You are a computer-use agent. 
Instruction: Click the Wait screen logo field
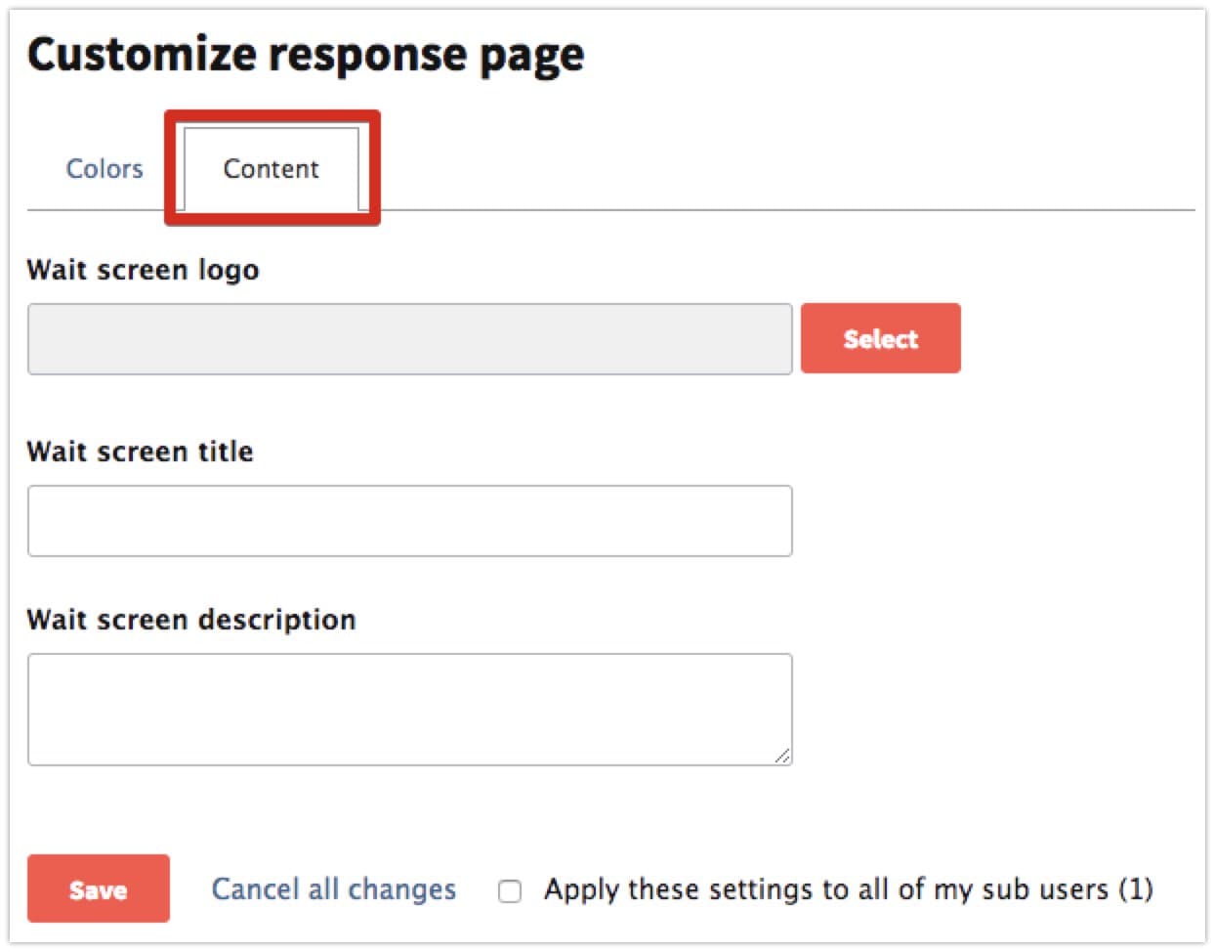click(409, 339)
